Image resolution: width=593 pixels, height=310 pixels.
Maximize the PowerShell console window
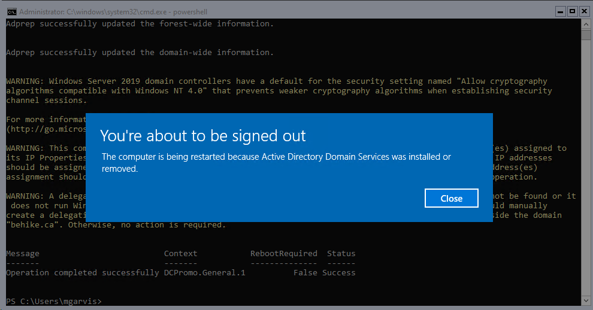tap(571, 11)
